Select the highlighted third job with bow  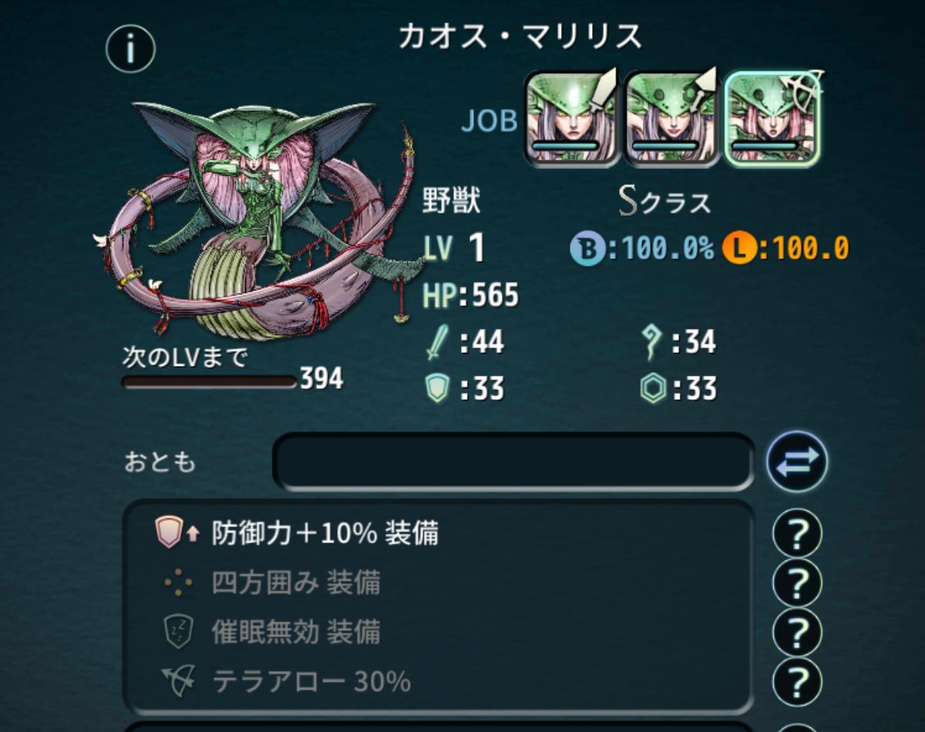coord(773,118)
